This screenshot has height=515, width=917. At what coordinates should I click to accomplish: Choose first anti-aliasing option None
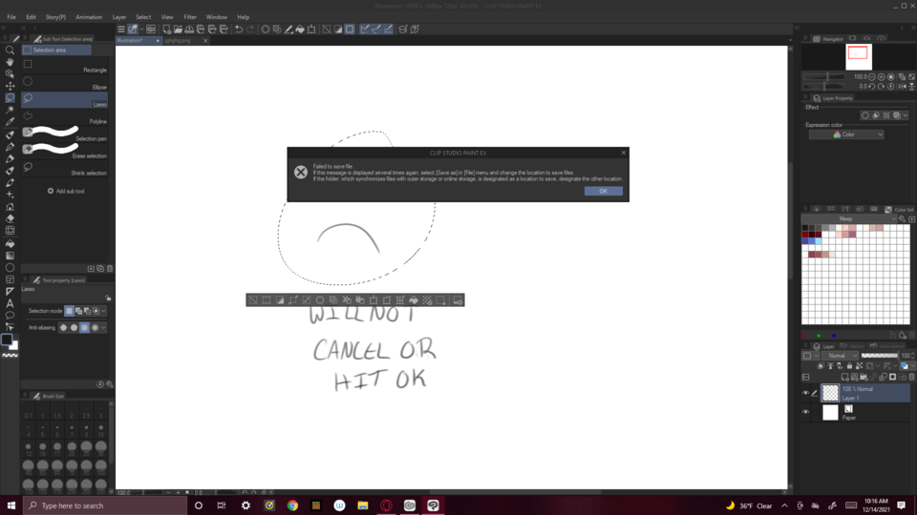coord(64,327)
